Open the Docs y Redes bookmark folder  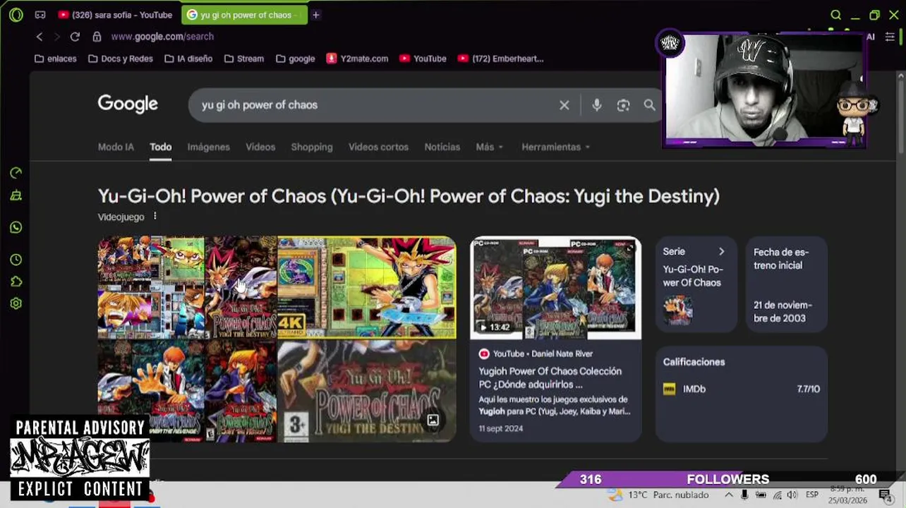point(121,59)
